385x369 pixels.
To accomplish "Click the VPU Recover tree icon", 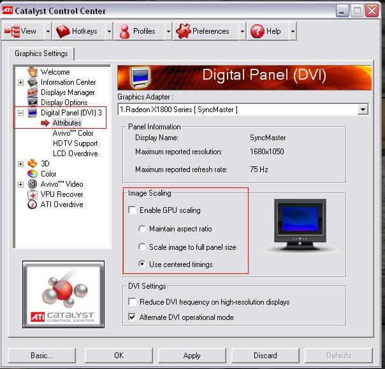I will coord(33,194).
